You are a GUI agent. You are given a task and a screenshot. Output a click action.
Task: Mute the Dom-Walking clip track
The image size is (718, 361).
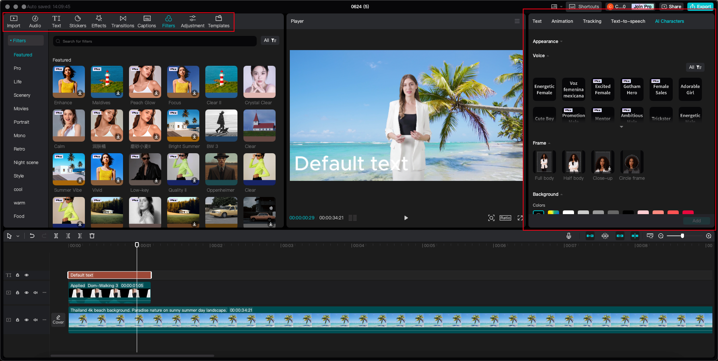[x=36, y=293]
